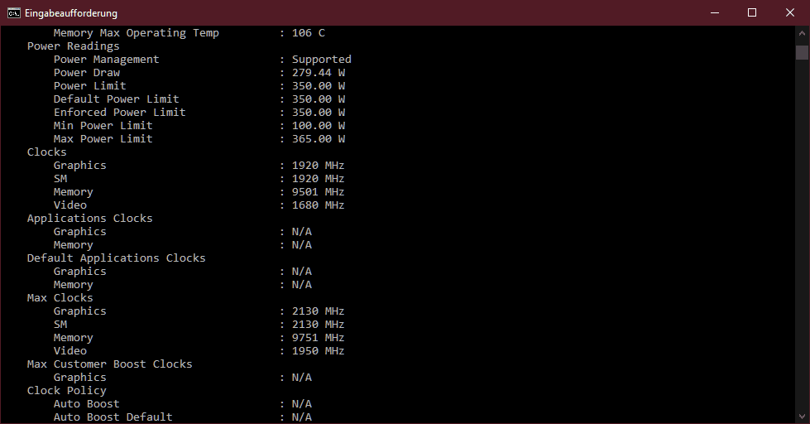The height and width of the screenshot is (424, 810).
Task: Click the '279.44 W' value
Action: [319, 73]
